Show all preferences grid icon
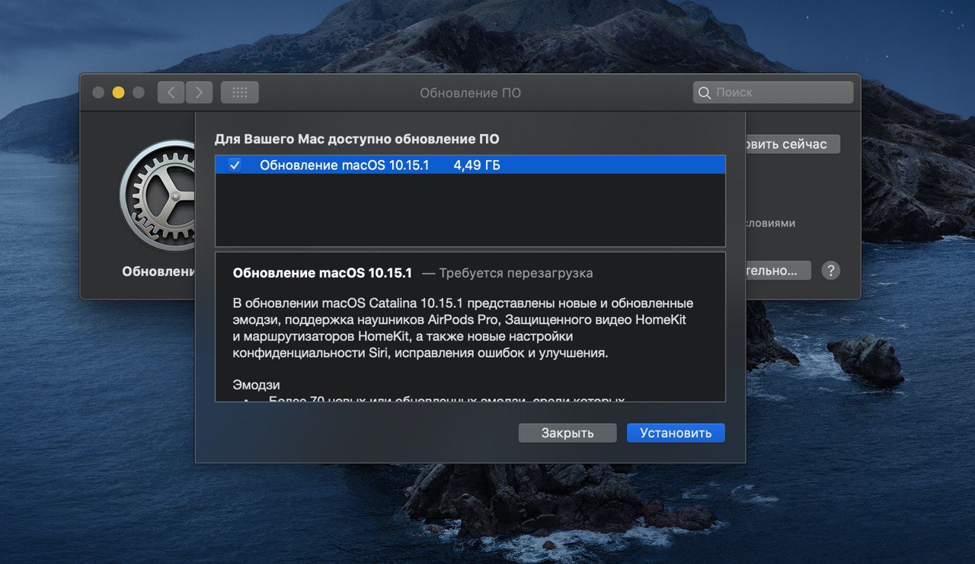975x564 pixels. [x=240, y=92]
